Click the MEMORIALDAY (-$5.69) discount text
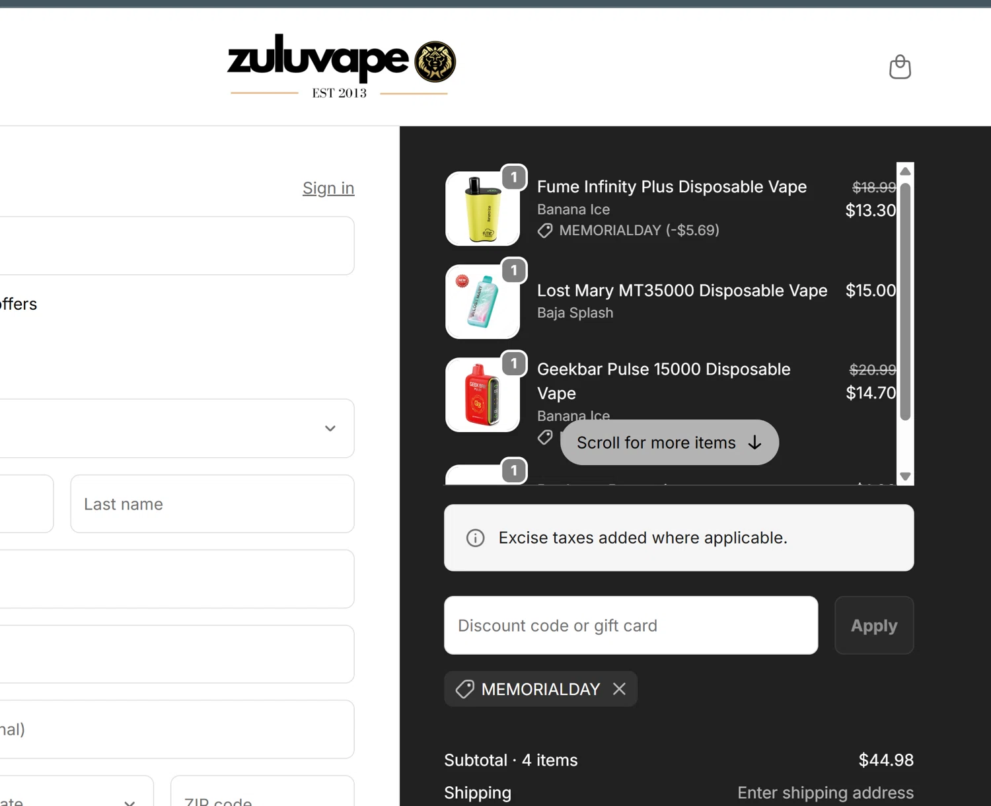 (x=639, y=231)
